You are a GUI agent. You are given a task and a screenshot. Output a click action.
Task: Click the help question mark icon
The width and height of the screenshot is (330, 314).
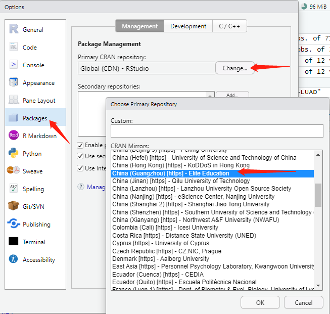(81, 187)
